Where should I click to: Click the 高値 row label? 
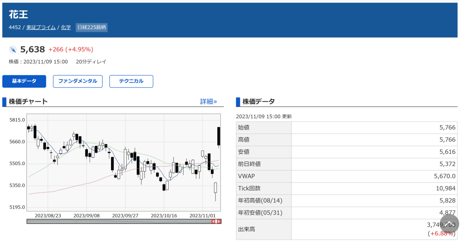[244, 140]
